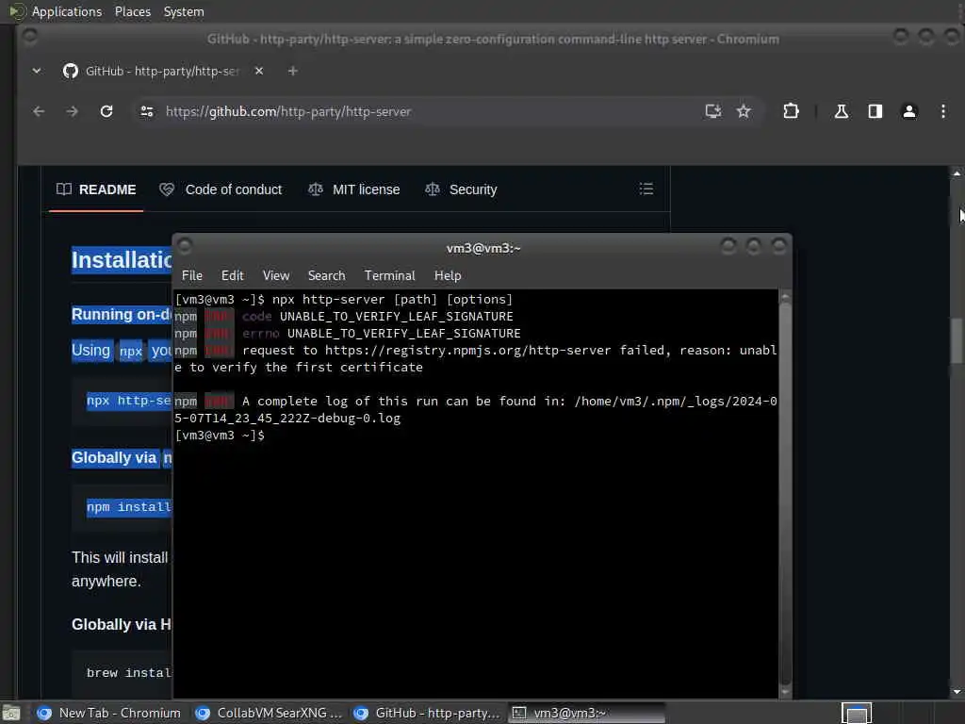This screenshot has width=965, height=724.
Task: Click the 'npx' inline code text
Action: click(130, 352)
